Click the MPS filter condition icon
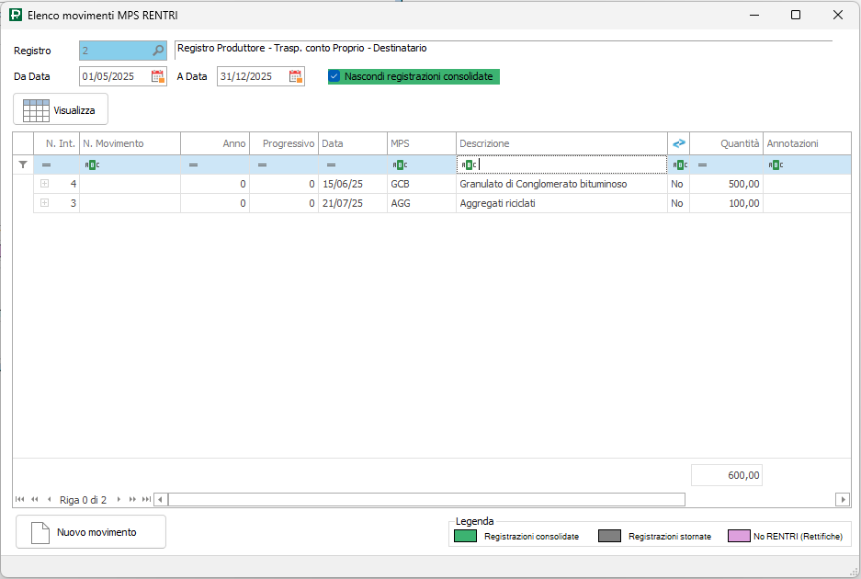Screen dimensions: 861x579 pyautogui.click(x=398, y=165)
